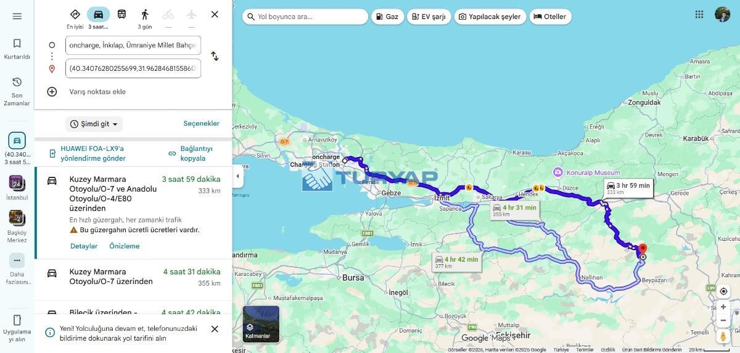Toggle the Oteller filter chip
This screenshot has height=353, width=740.
549,17
